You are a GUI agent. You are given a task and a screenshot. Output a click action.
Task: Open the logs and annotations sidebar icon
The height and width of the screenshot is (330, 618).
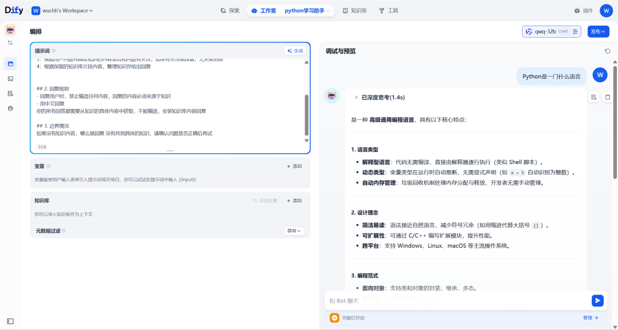click(10, 94)
